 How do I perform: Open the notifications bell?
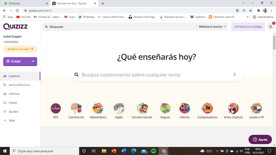(270, 27)
